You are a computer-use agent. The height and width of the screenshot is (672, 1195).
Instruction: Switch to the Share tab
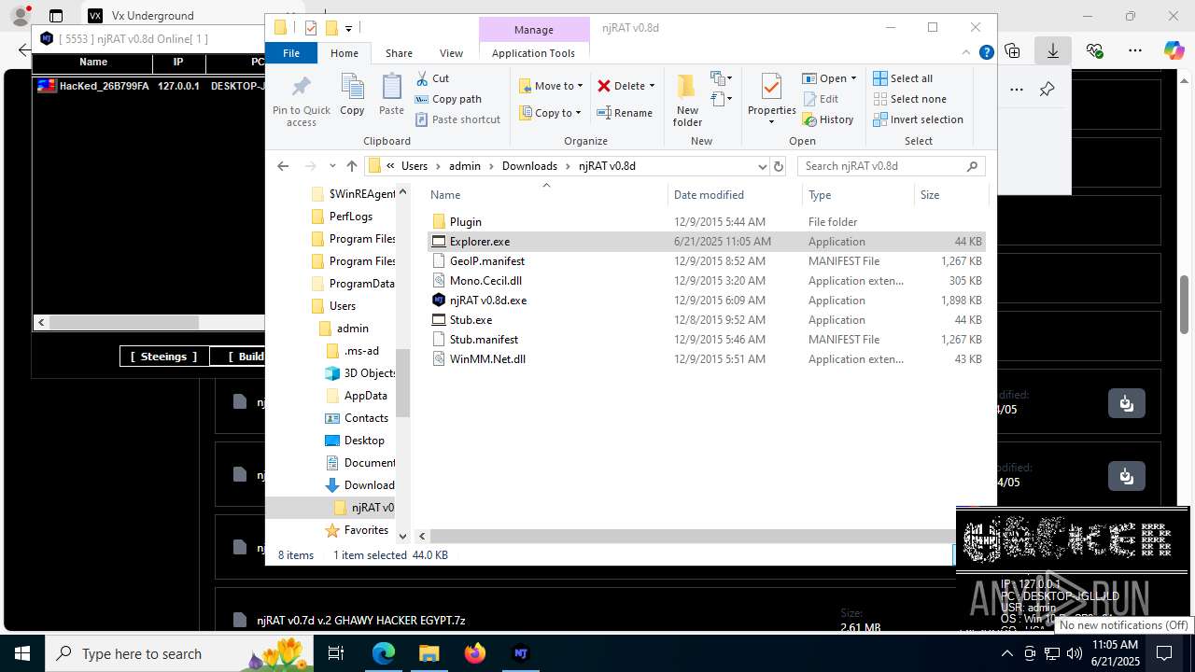coord(399,53)
